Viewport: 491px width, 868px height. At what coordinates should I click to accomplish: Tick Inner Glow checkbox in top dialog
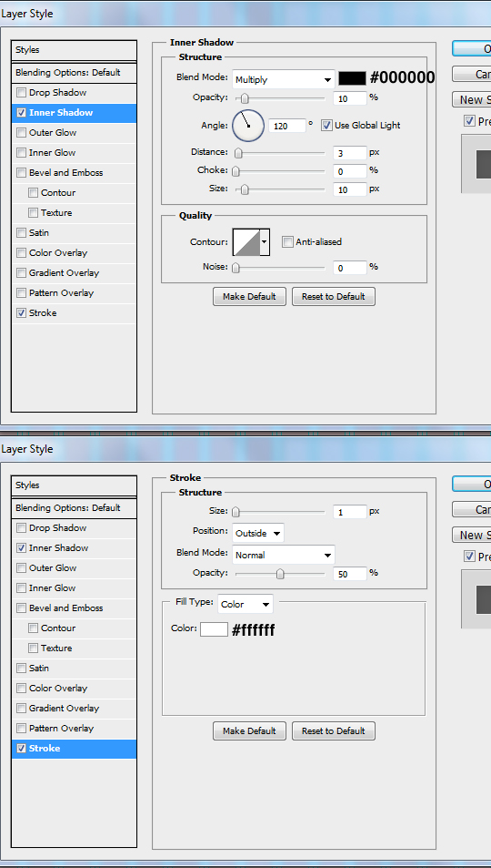click(x=22, y=152)
